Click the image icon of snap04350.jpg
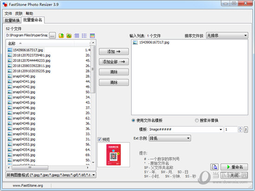The image size is (255, 191). tap(10, 129)
